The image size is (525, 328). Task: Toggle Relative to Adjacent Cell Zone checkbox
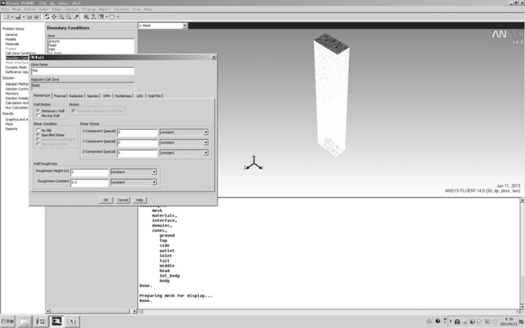(73, 111)
